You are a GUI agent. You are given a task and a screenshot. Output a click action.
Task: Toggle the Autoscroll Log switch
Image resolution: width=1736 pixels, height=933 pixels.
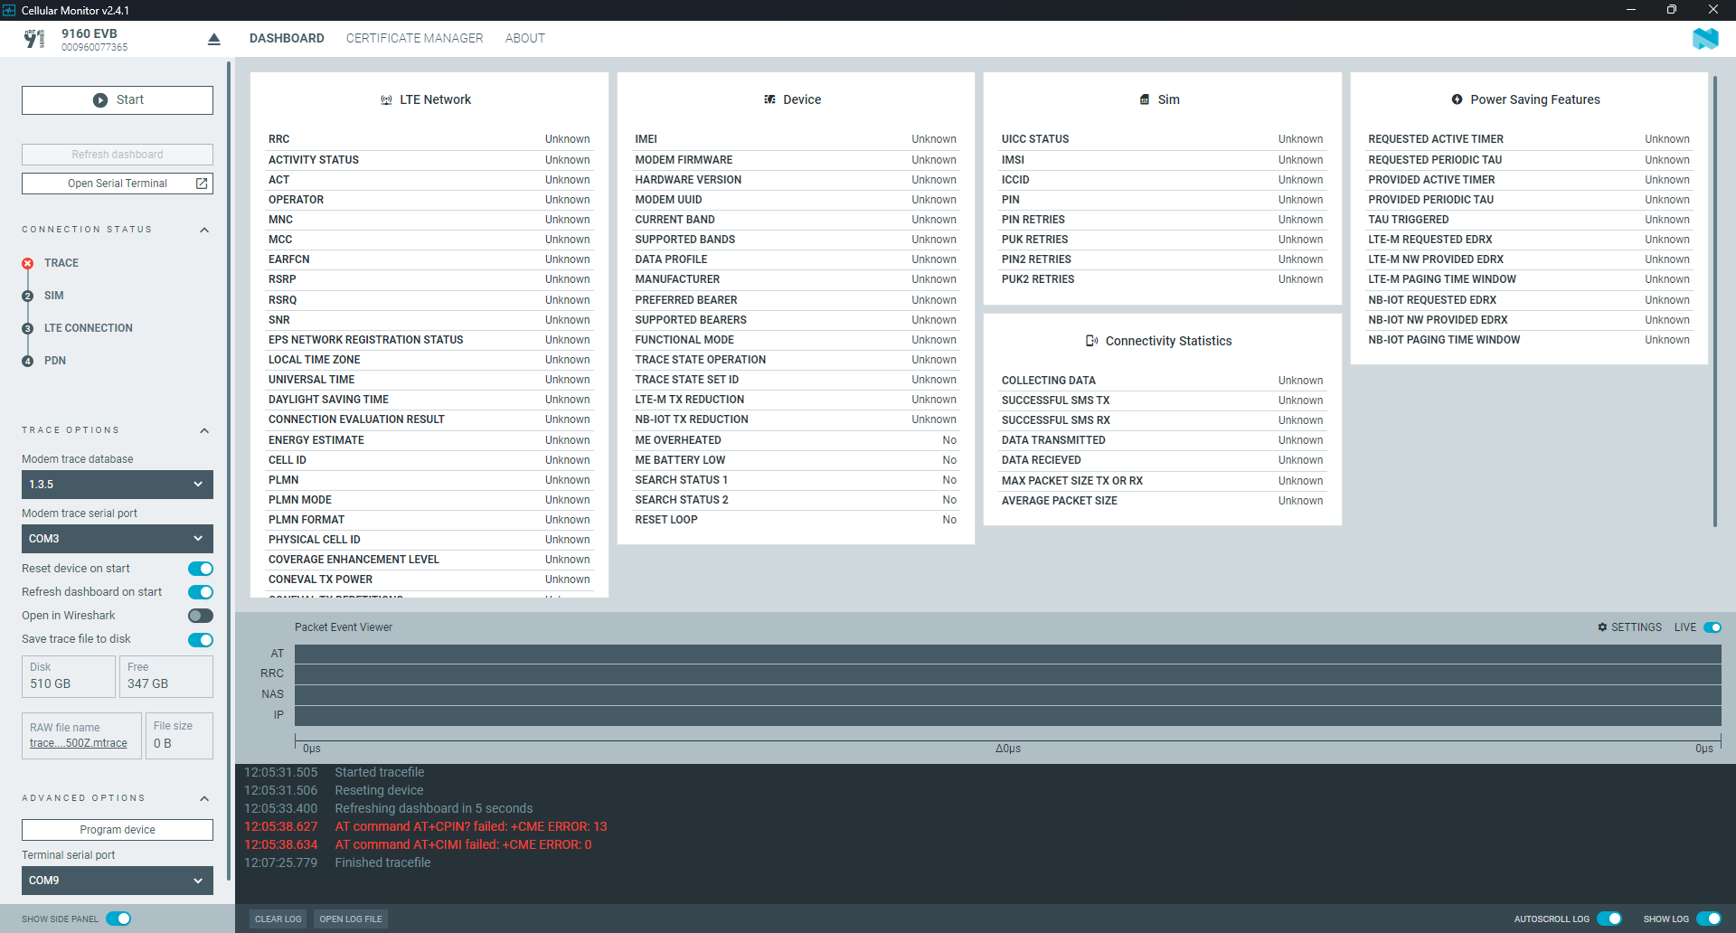[x=1609, y=919]
